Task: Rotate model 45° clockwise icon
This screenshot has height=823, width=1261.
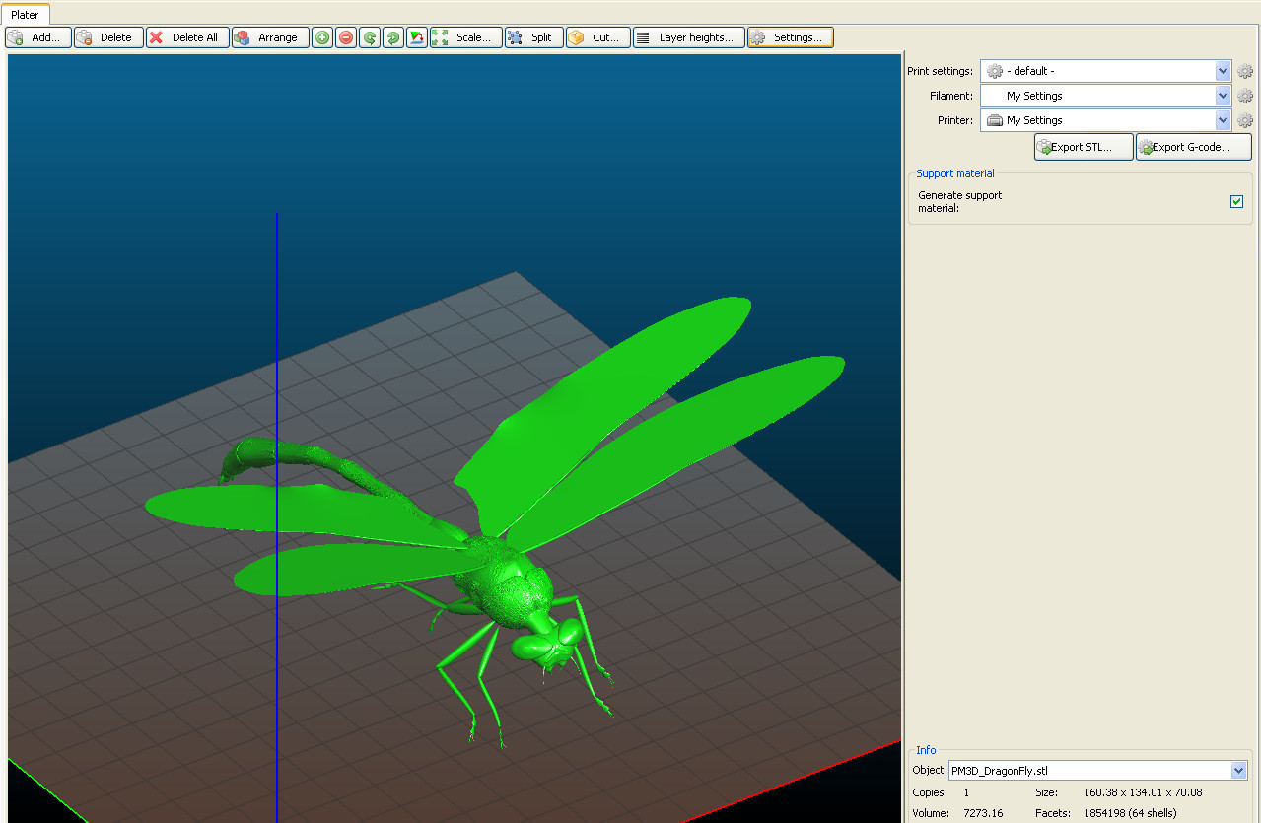Action: pyautogui.click(x=393, y=37)
